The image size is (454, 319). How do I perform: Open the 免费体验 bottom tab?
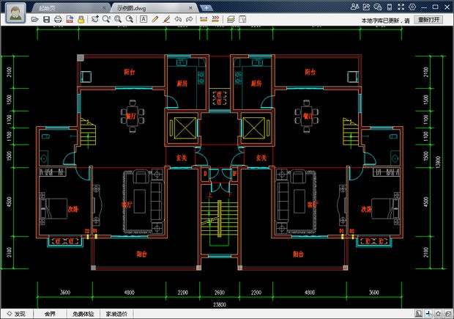pos(83,314)
